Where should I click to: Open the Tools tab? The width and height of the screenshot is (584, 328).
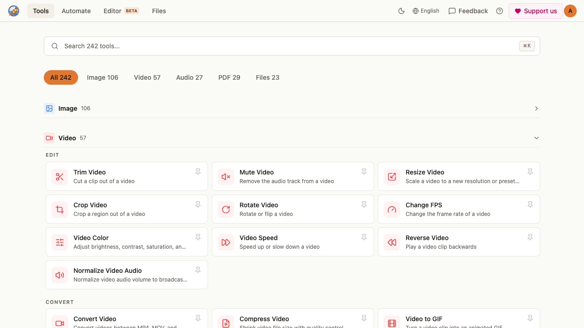click(41, 11)
